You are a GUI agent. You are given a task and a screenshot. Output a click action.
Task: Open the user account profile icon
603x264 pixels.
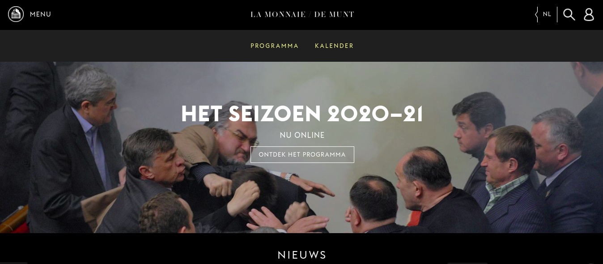point(589,15)
